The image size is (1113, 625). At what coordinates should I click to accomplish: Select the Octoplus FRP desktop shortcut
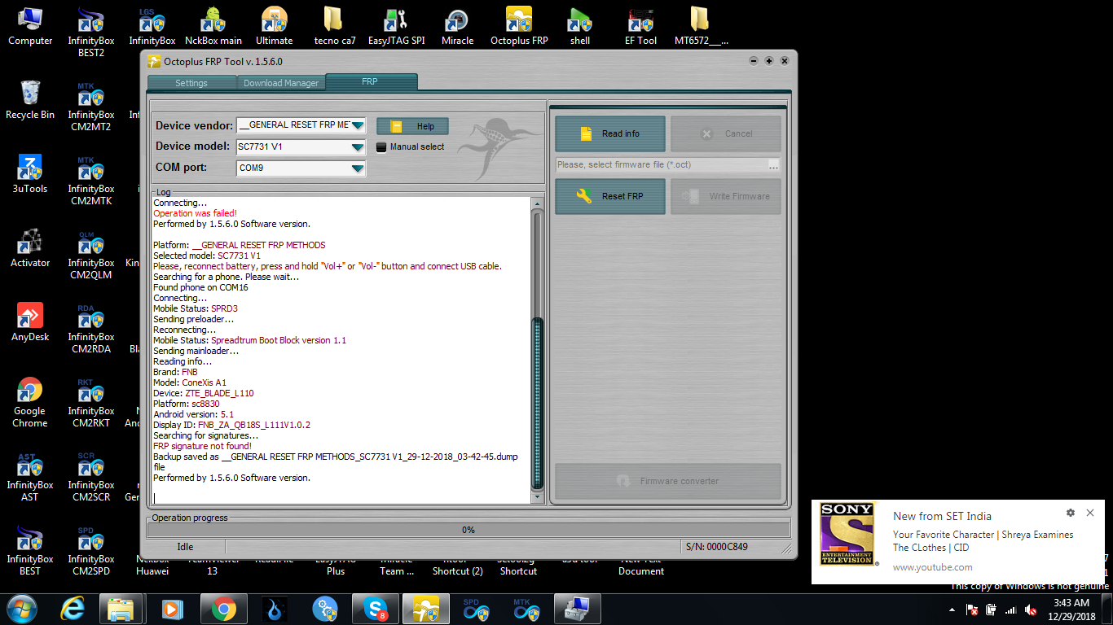tap(519, 26)
